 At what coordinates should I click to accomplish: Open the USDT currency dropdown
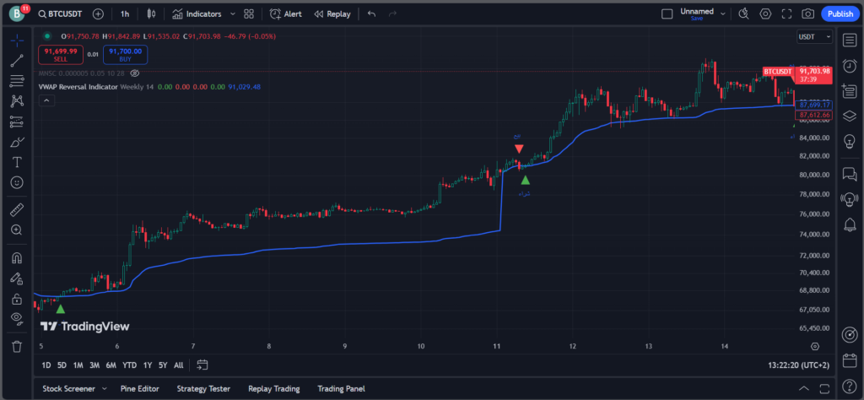pyautogui.click(x=814, y=36)
